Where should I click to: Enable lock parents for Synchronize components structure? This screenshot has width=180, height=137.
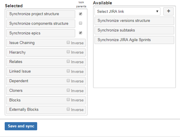[80, 23]
